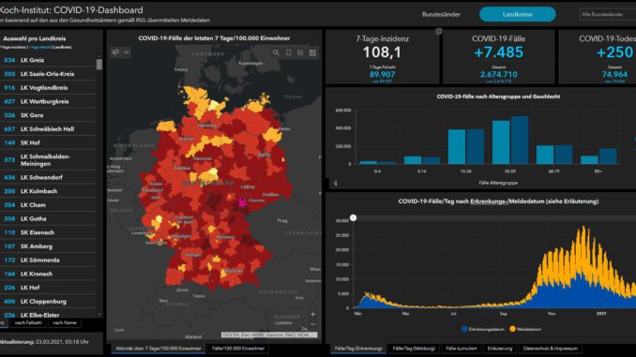
Task: Select LK Saale-Orla-Kreis entry
Action: point(48,74)
